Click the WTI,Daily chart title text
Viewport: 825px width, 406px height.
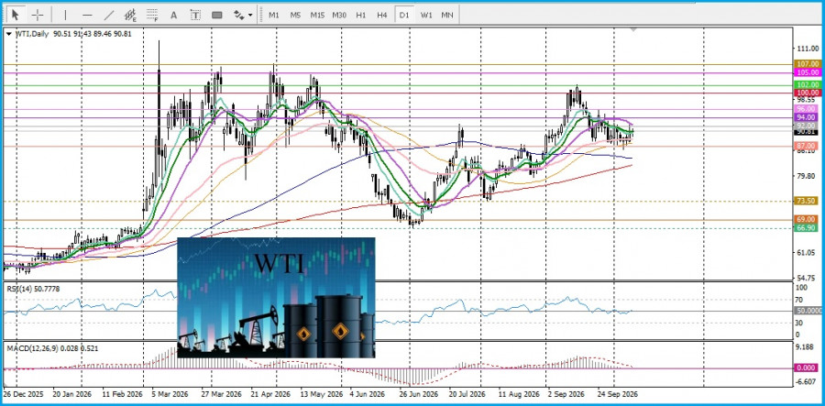pyautogui.click(x=31, y=34)
